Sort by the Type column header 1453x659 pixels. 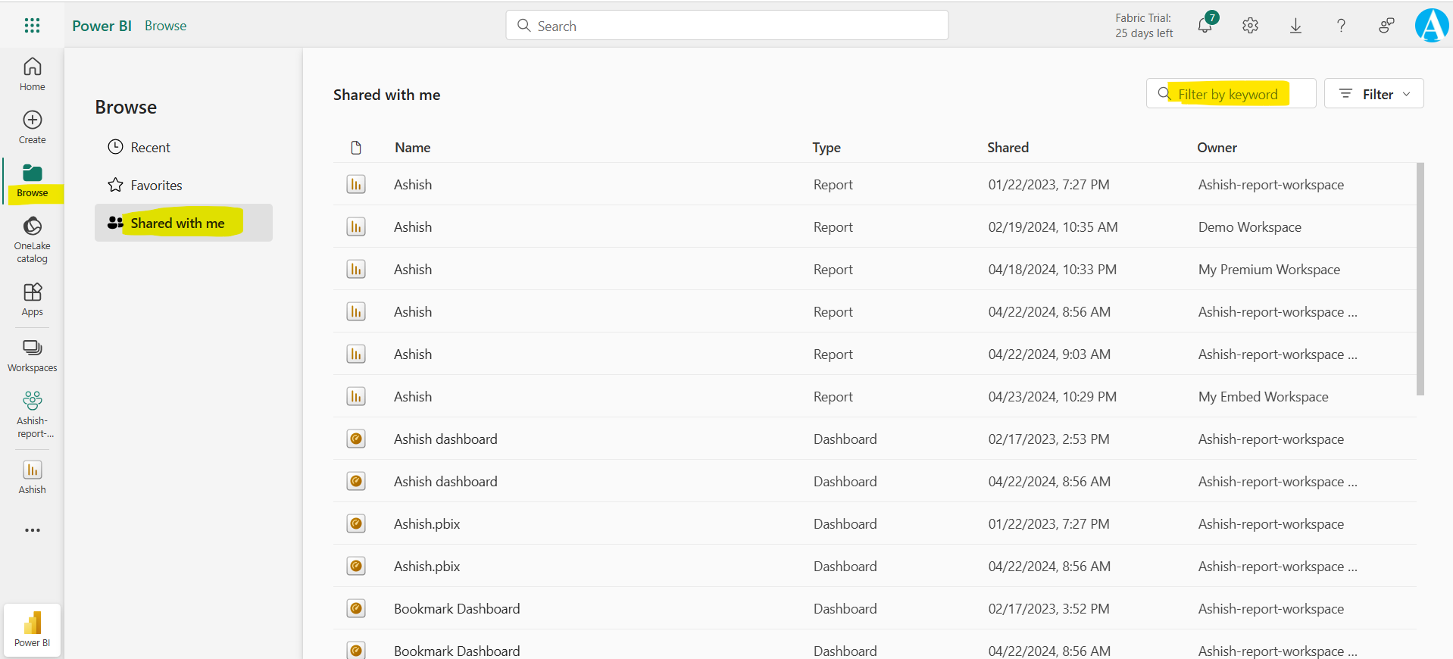pos(826,148)
